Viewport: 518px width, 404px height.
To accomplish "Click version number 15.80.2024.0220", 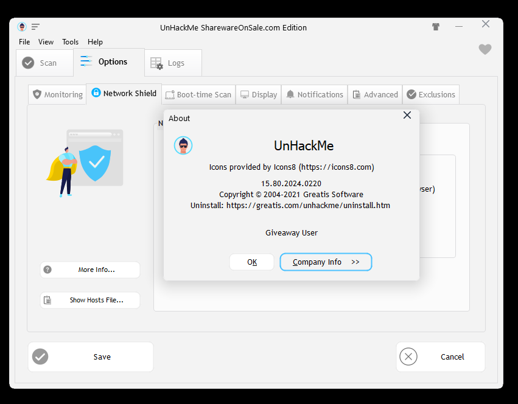I will [291, 184].
